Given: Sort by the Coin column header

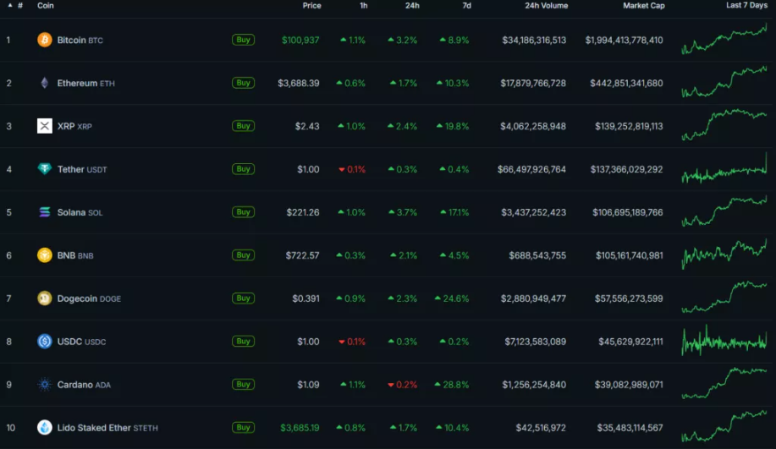Looking at the screenshot, I should coord(46,5).
